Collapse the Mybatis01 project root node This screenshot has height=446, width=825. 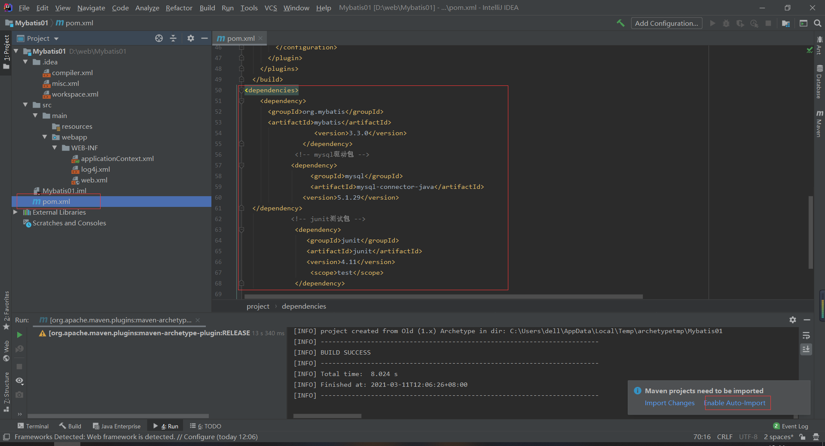(x=16, y=51)
